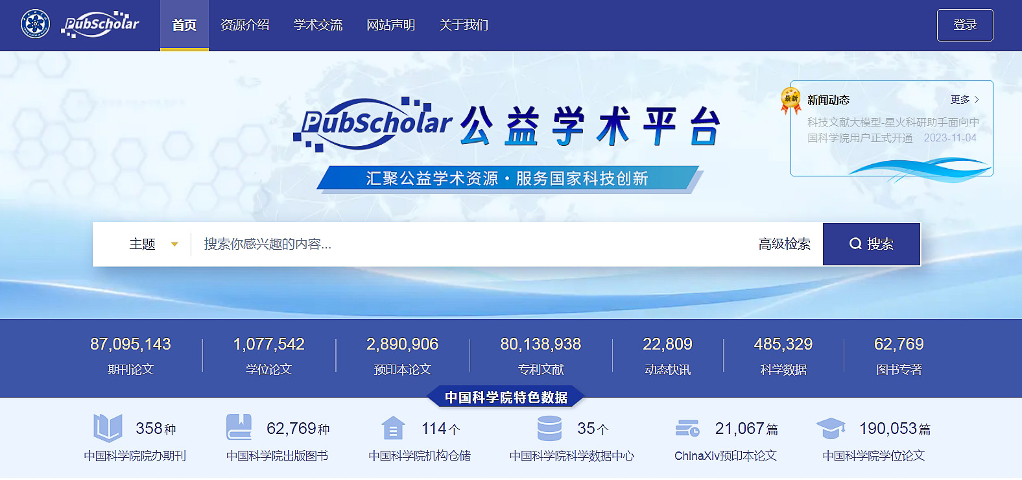Click the Chinese Academy of Sciences emblem icon

35,25
